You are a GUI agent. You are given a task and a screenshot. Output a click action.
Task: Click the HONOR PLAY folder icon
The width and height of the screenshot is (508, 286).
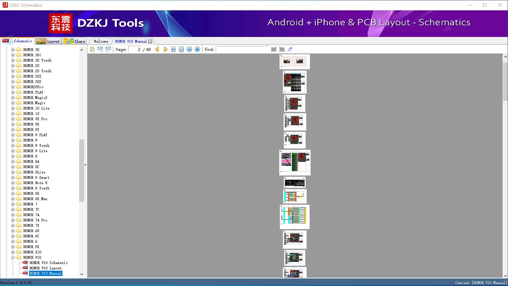(19, 92)
